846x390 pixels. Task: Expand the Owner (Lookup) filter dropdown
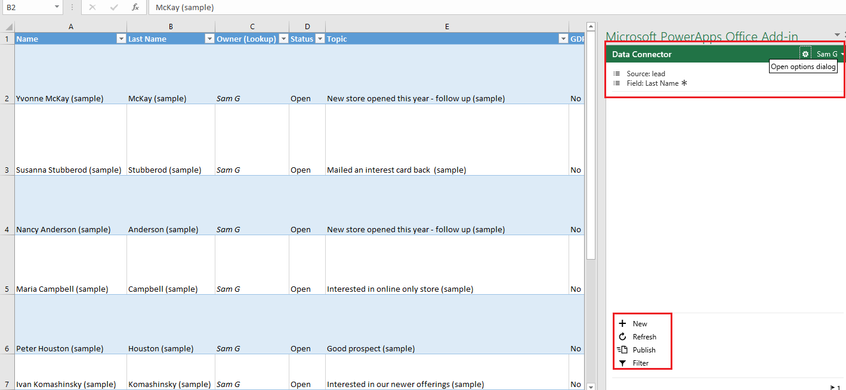283,39
